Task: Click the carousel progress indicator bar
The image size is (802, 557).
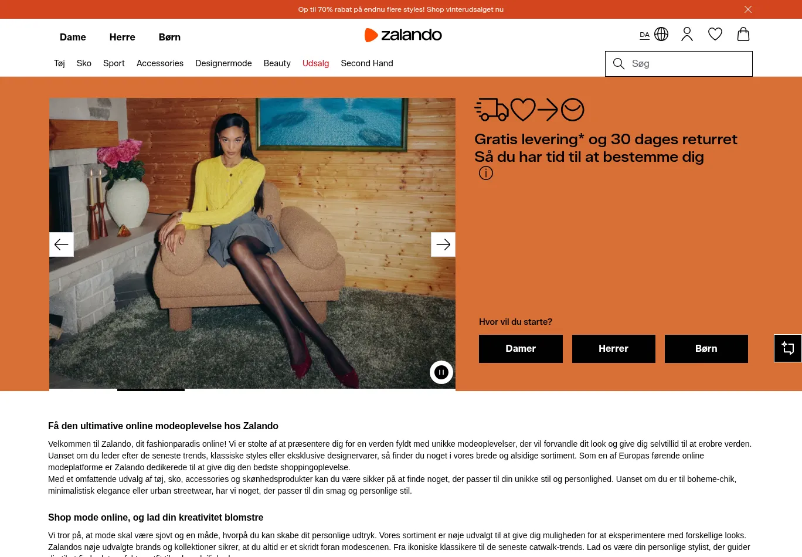Action: pos(252,389)
